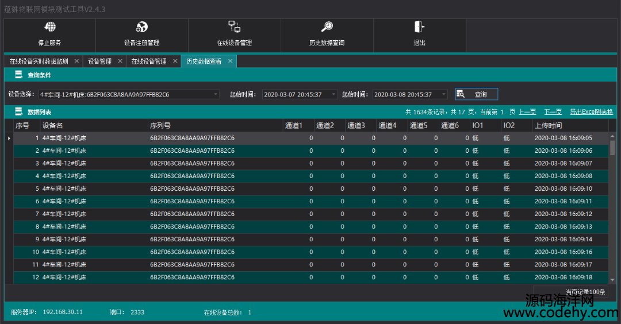Close the 在线设备实时数据监测 tab
Image resolution: width=621 pixels, height=324 pixels.
point(77,61)
